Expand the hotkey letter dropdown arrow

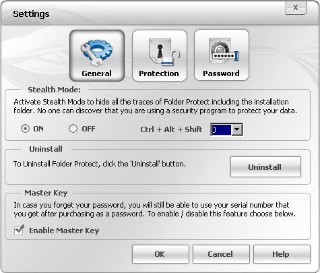(236, 129)
